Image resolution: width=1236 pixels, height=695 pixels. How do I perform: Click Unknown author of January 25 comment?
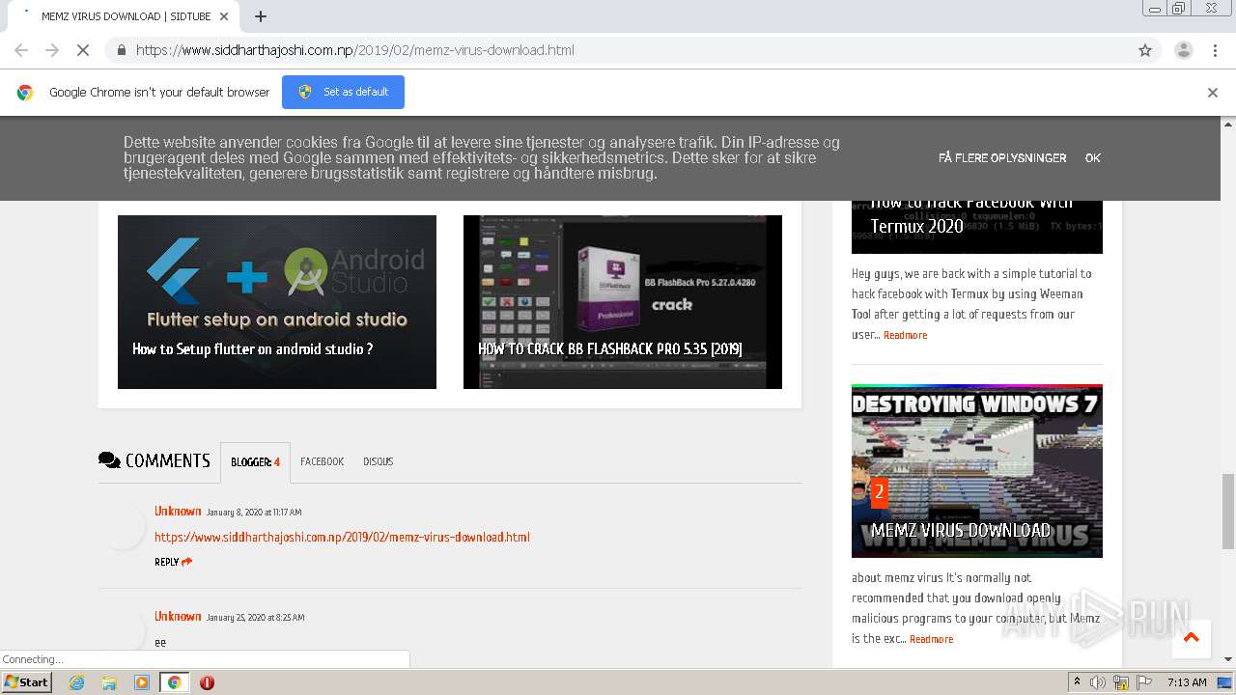pos(178,616)
